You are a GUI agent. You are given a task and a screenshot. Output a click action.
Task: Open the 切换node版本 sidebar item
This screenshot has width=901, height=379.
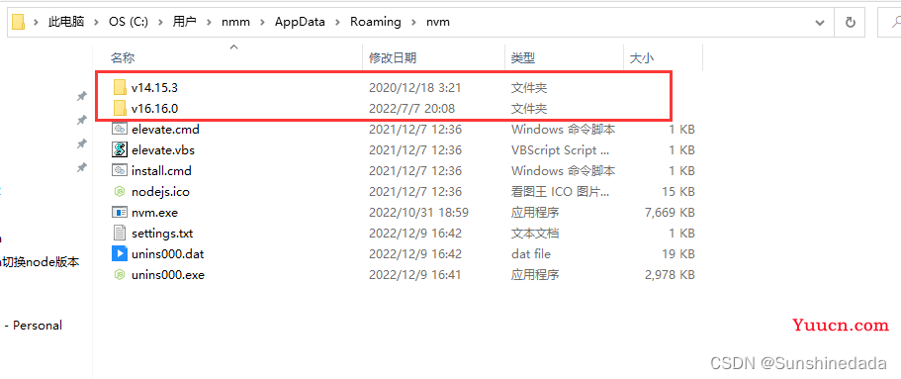(x=40, y=261)
